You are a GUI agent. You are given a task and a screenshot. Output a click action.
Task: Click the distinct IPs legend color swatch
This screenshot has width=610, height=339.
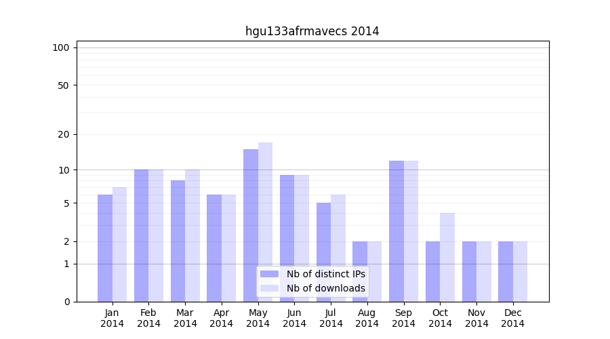point(269,274)
